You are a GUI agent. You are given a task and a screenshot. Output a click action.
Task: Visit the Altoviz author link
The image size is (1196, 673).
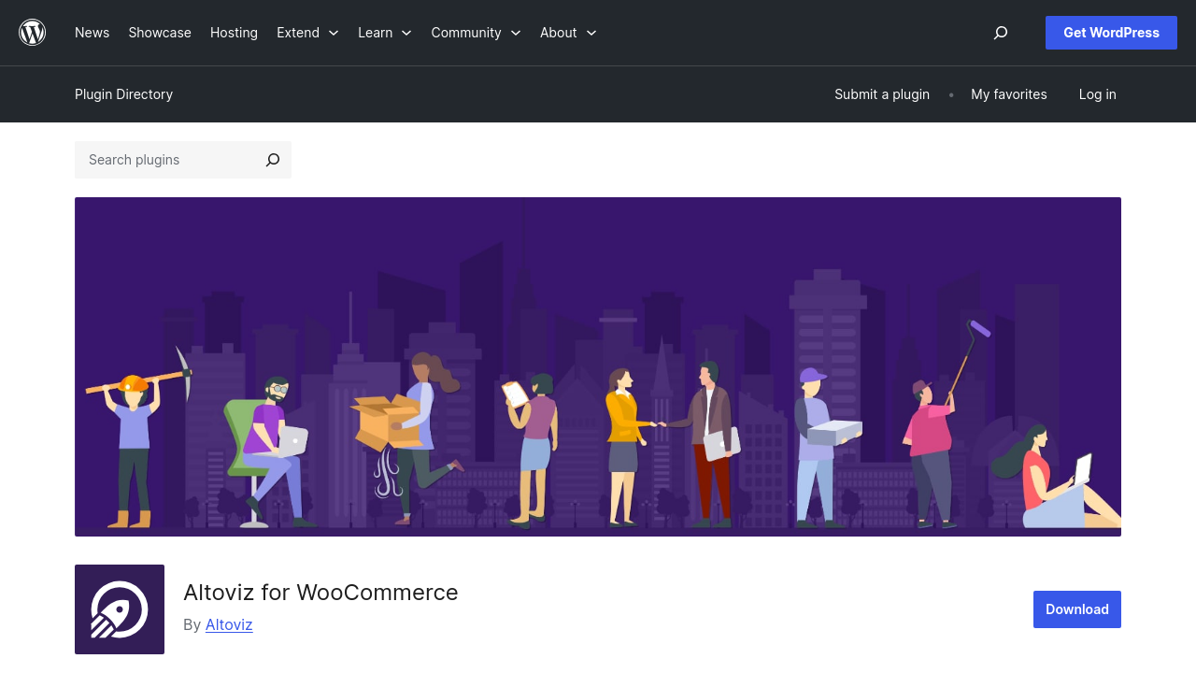pos(229,624)
